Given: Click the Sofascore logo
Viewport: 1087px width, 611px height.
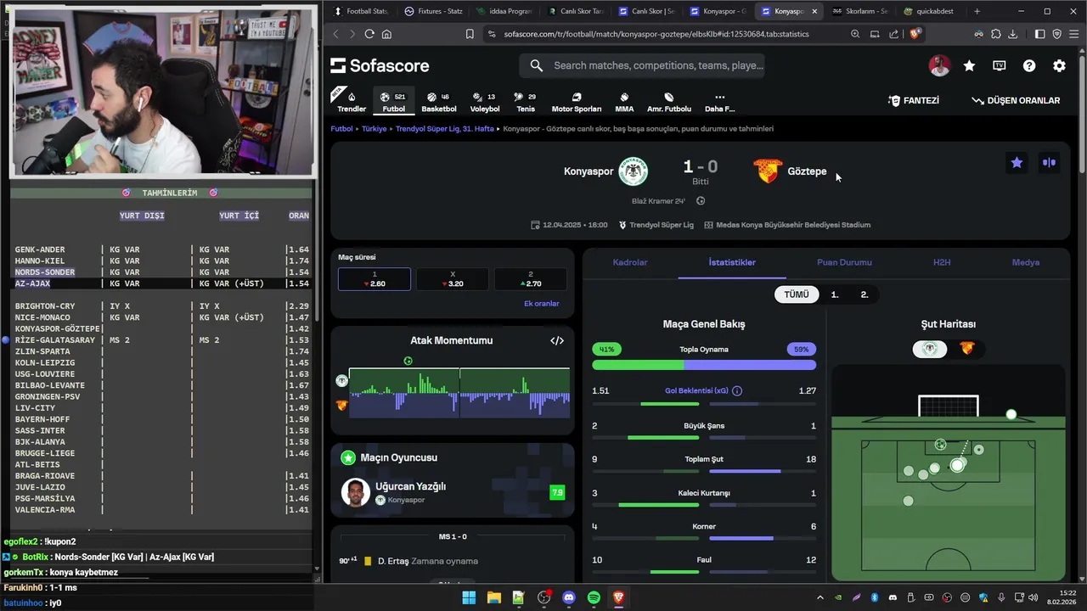Looking at the screenshot, I should pyautogui.click(x=380, y=65).
